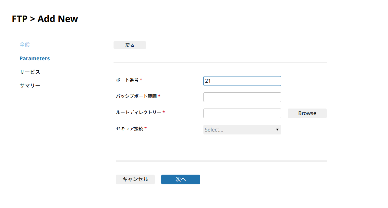Browse for a root directory
The image size is (388, 208).
[x=307, y=113]
